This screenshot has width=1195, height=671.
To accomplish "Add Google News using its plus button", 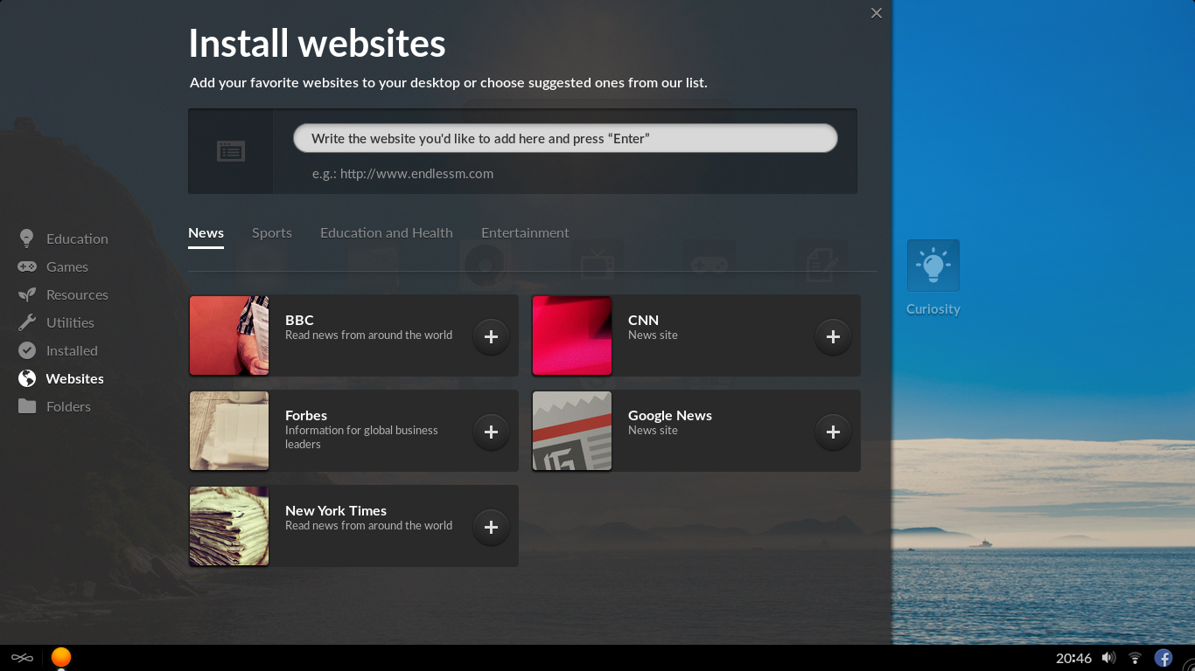I will point(833,432).
